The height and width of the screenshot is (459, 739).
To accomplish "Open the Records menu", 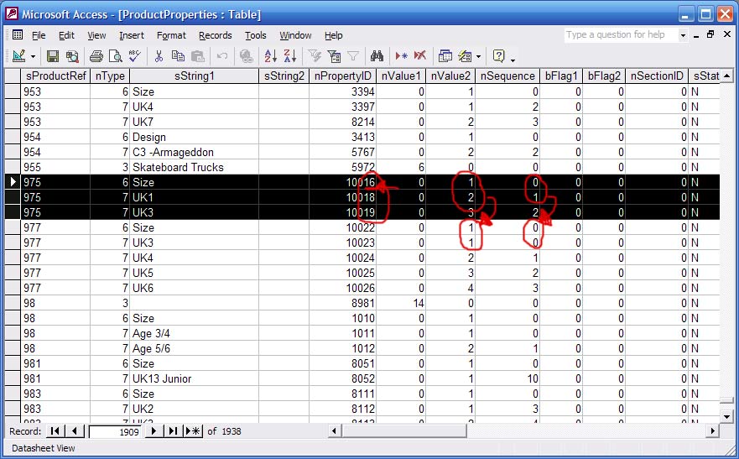I will click(x=215, y=35).
